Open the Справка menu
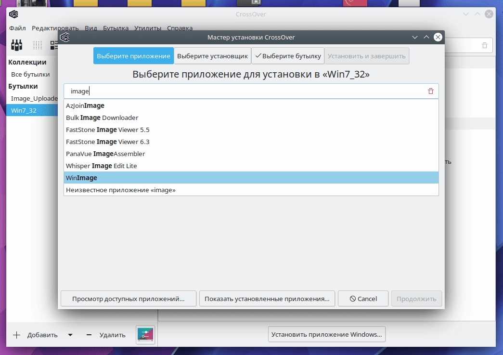 180,28
